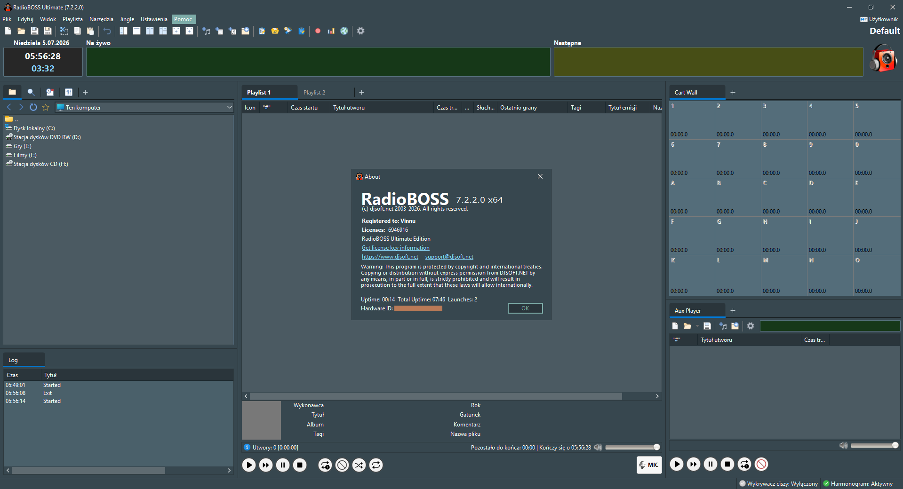Image resolution: width=903 pixels, height=489 pixels.
Task: Open the statistics bar chart icon
Action: 331,31
